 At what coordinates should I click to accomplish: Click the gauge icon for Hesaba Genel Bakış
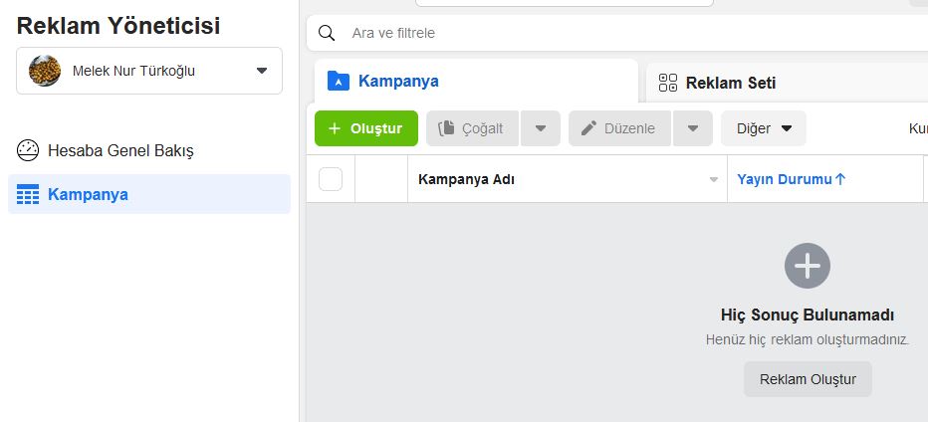click(28, 150)
